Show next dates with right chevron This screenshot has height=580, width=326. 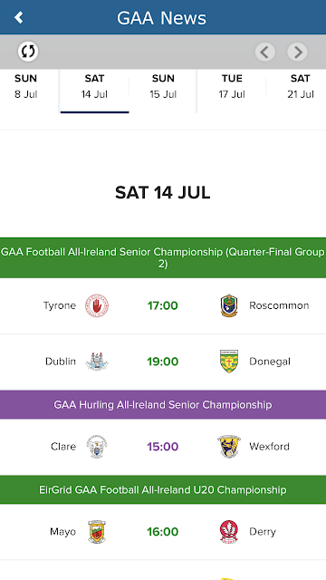pos(297,52)
